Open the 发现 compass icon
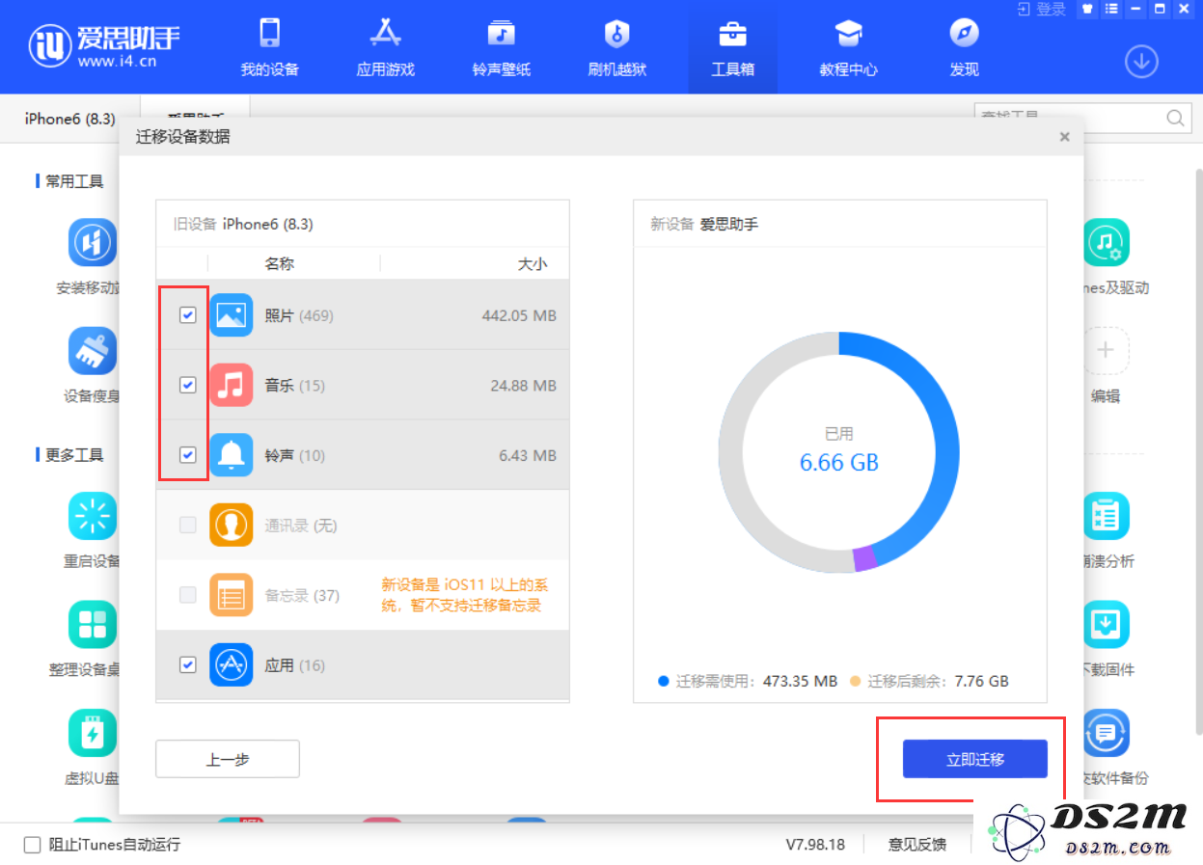The height and width of the screenshot is (865, 1203). [965, 34]
